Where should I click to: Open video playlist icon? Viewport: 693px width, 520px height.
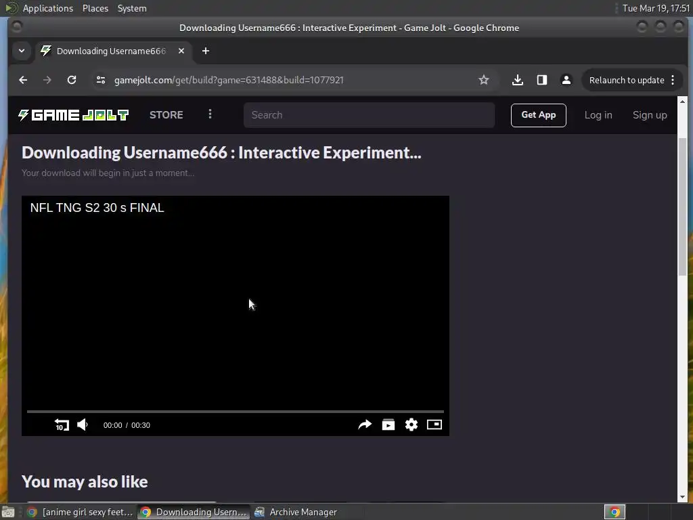tap(388, 425)
